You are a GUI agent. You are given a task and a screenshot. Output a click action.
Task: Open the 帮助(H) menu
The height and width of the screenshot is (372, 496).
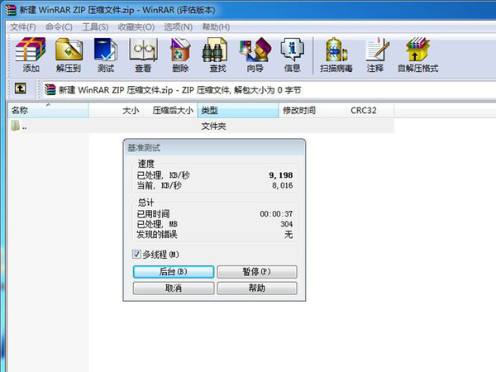click(216, 27)
